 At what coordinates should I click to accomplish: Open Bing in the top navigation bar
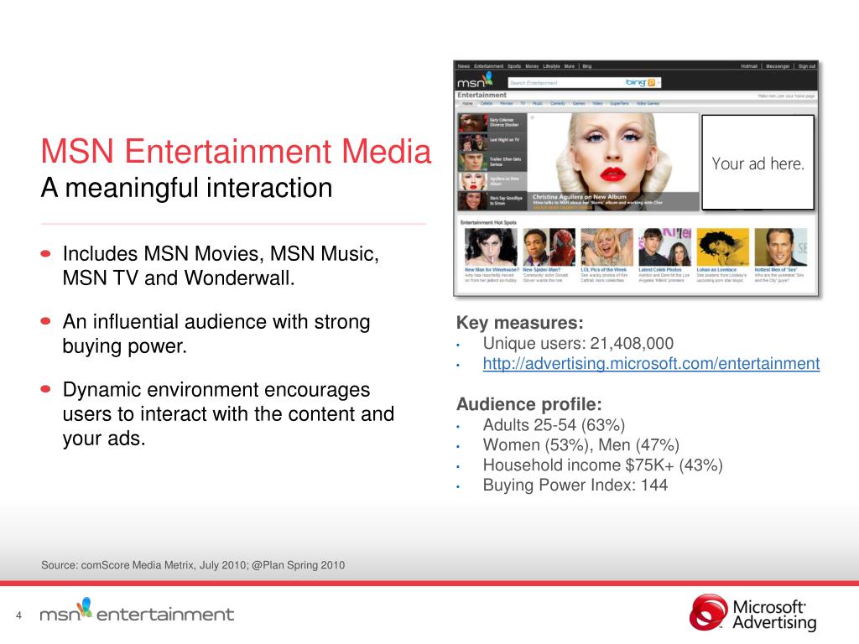click(x=586, y=66)
